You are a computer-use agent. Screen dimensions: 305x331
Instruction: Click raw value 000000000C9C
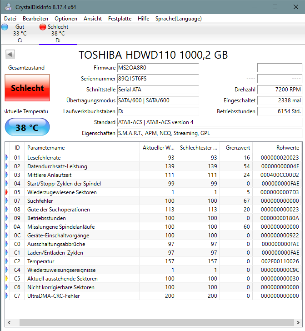pyautogui.click(x=280, y=270)
